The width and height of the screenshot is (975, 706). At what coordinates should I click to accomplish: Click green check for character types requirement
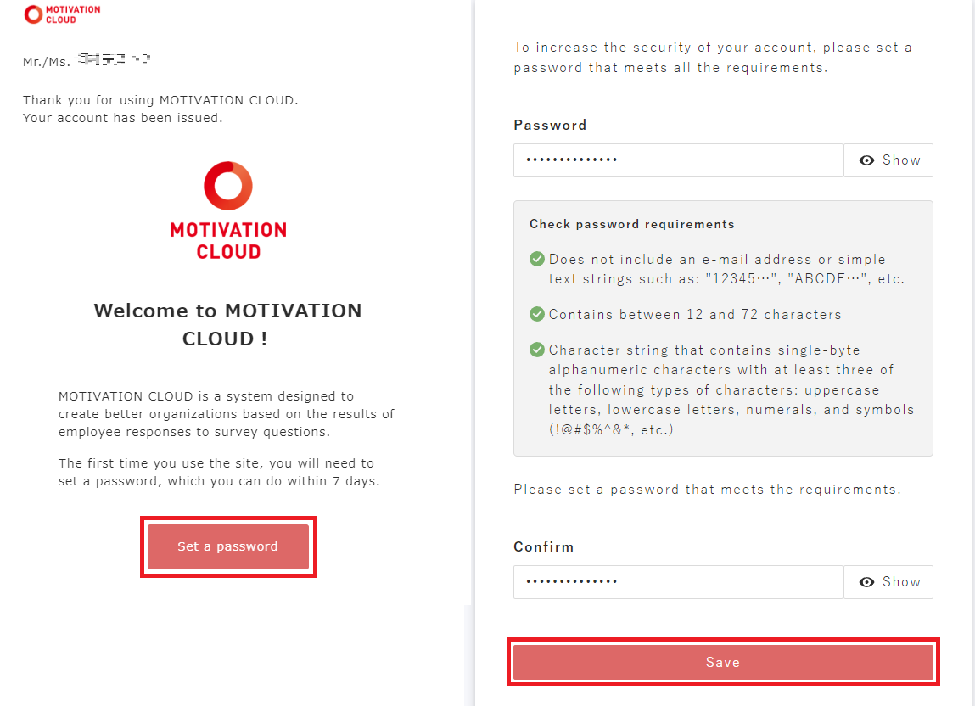click(x=537, y=350)
